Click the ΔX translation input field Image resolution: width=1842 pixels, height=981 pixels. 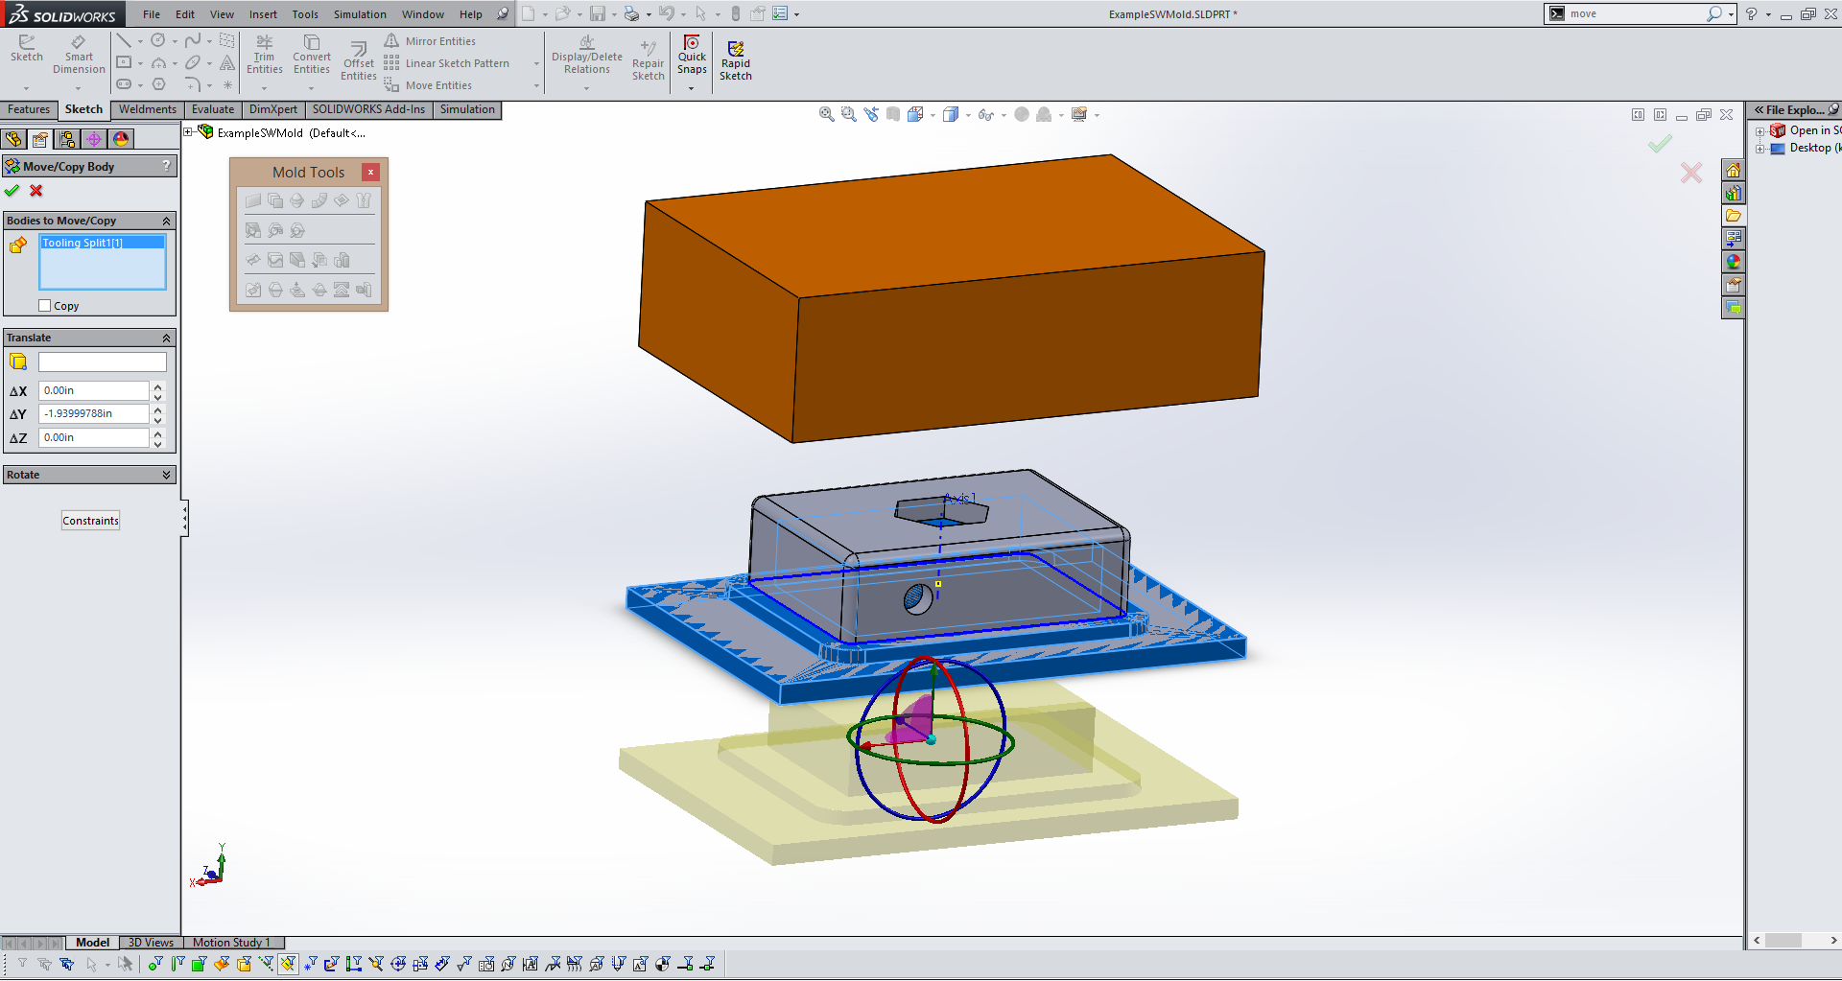tap(94, 390)
